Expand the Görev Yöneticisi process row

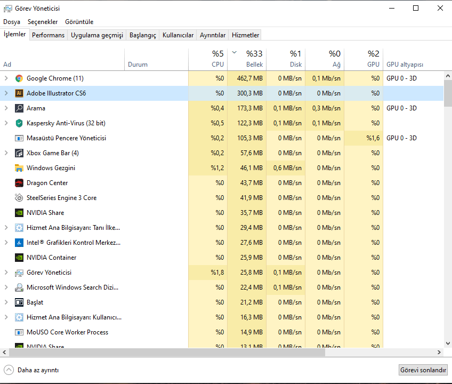click(x=6, y=273)
